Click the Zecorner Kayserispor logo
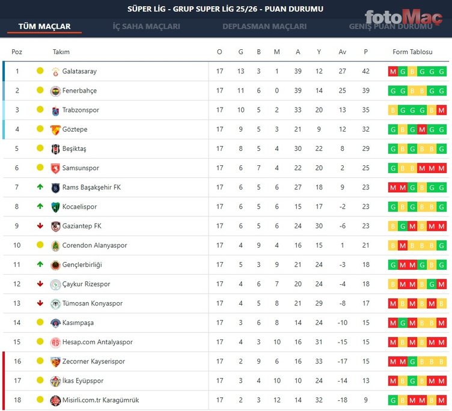This screenshot has width=452, height=411. coord(56,361)
